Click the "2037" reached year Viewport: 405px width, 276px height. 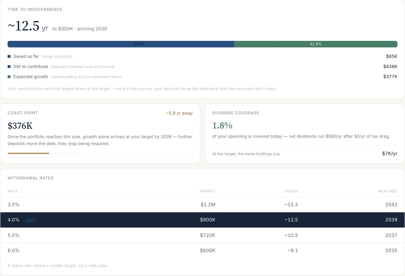click(391, 235)
